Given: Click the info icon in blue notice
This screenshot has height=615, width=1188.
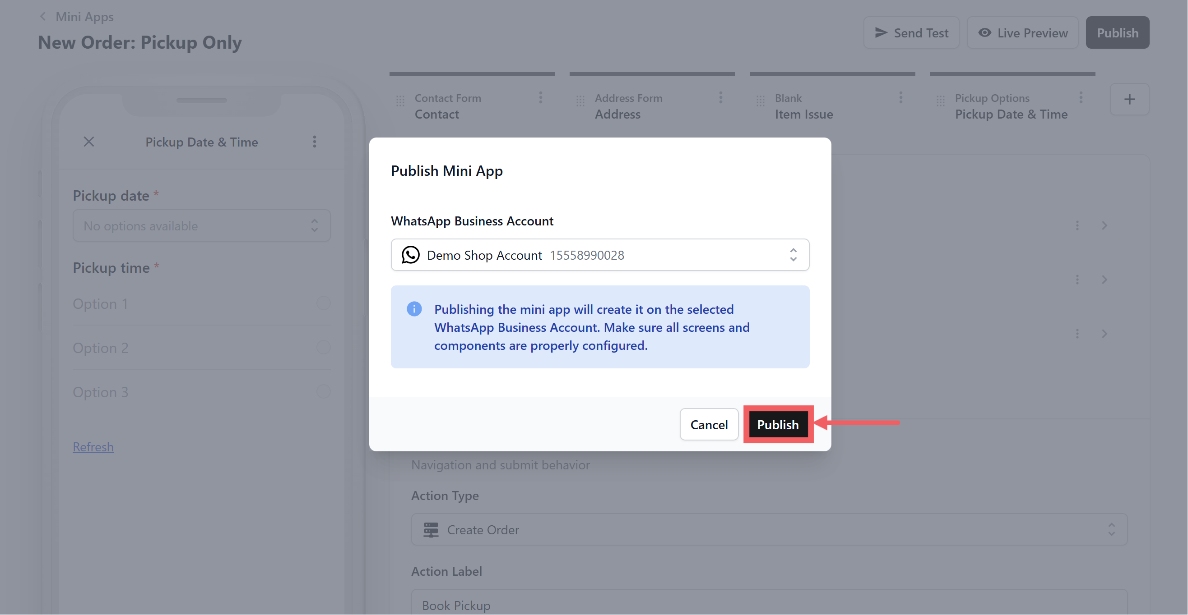Looking at the screenshot, I should tap(413, 309).
